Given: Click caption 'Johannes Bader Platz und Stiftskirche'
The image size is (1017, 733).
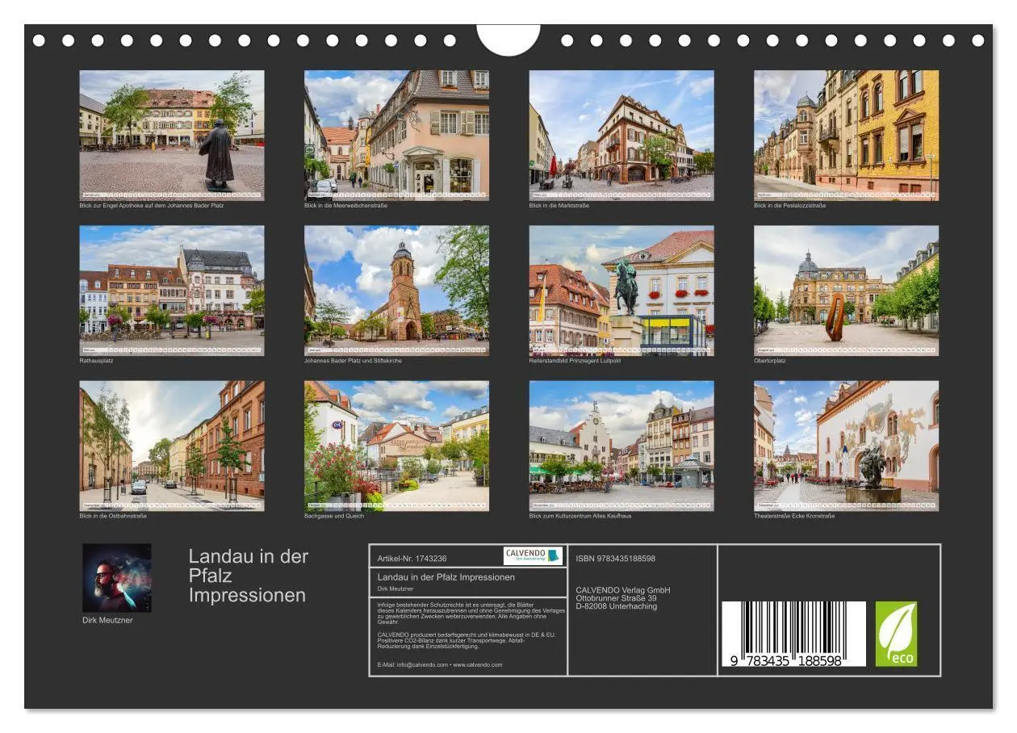Looking at the screenshot, I should (353, 361).
